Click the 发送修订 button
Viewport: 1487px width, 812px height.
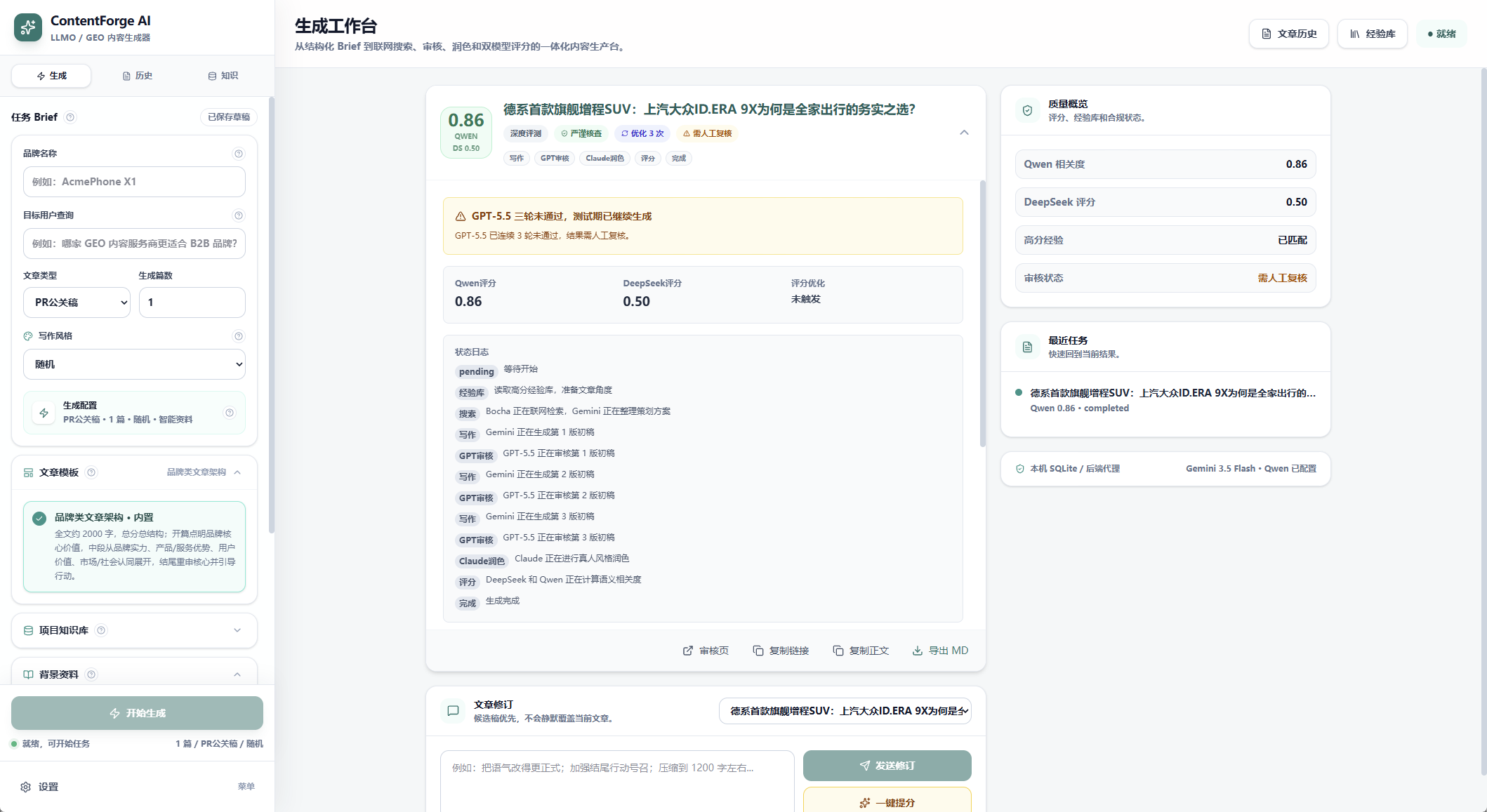[887, 766]
